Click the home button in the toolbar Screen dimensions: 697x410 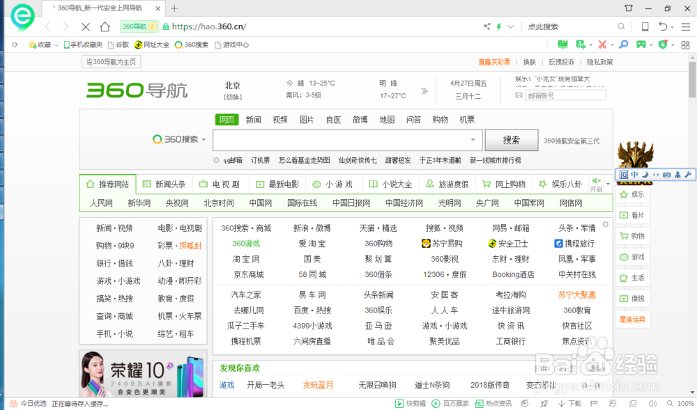point(105,26)
